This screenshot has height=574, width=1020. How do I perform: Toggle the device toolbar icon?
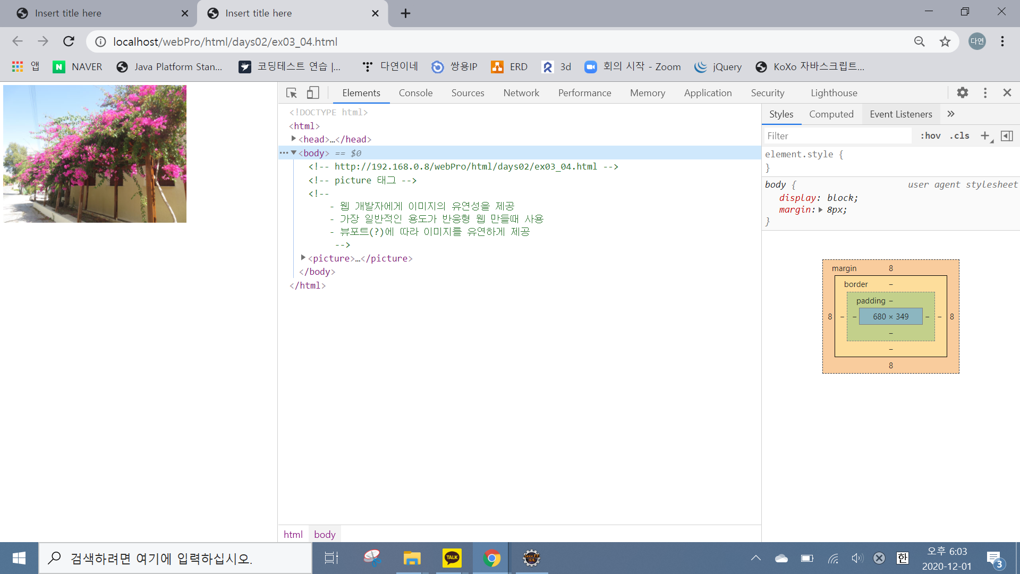(x=313, y=93)
